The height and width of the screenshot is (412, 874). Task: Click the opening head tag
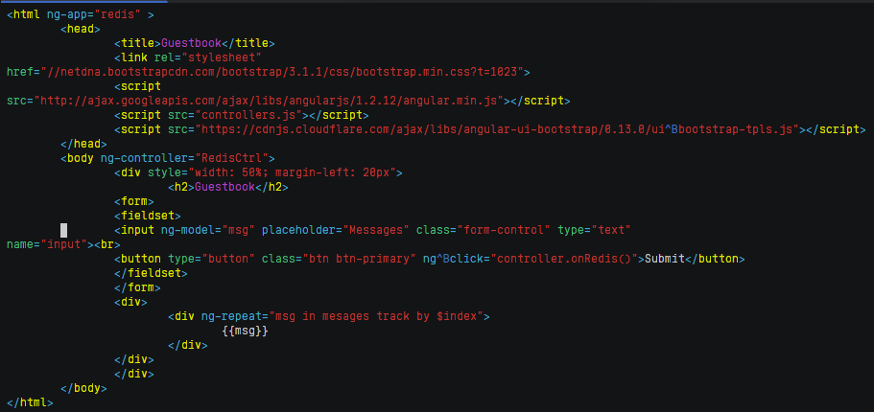pos(81,29)
